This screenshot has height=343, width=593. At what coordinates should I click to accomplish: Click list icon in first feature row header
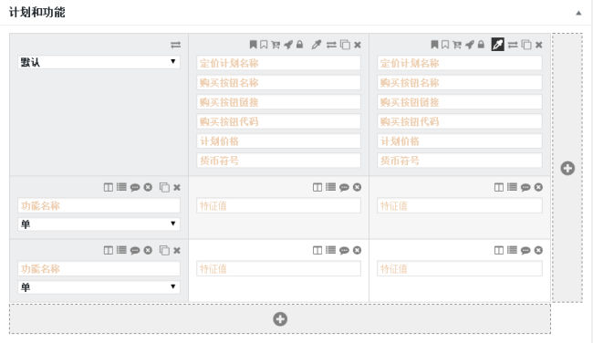click(121, 187)
